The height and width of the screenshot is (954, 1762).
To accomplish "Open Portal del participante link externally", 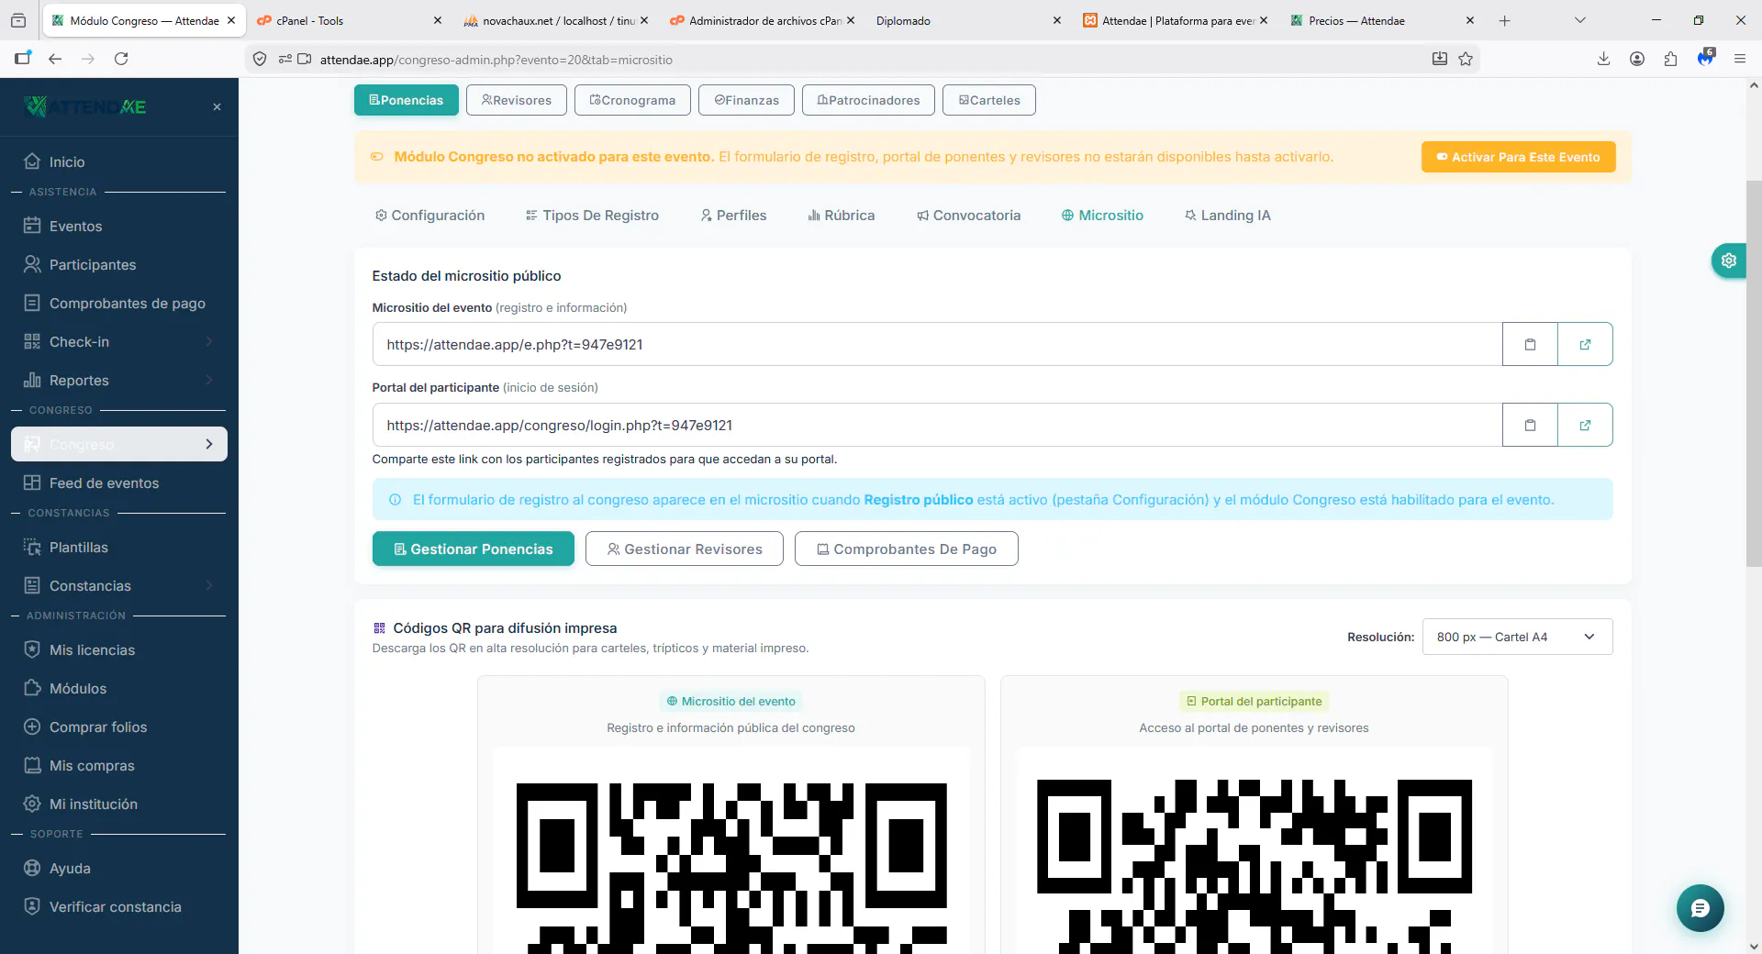I will pos(1585,425).
